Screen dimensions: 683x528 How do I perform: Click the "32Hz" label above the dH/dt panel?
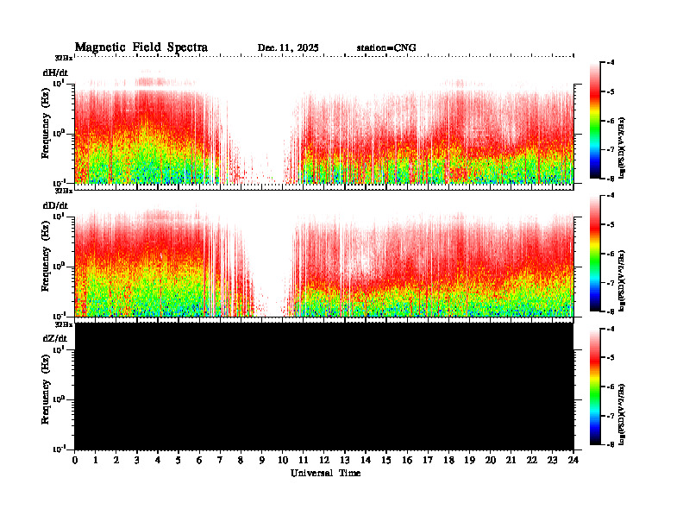pos(64,58)
